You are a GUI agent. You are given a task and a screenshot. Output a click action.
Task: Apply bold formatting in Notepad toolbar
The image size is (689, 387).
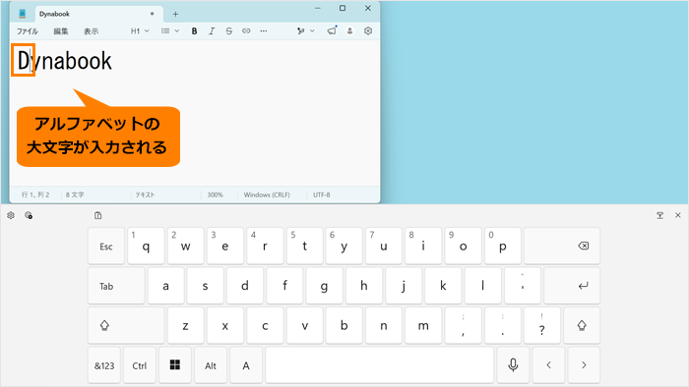tap(194, 31)
